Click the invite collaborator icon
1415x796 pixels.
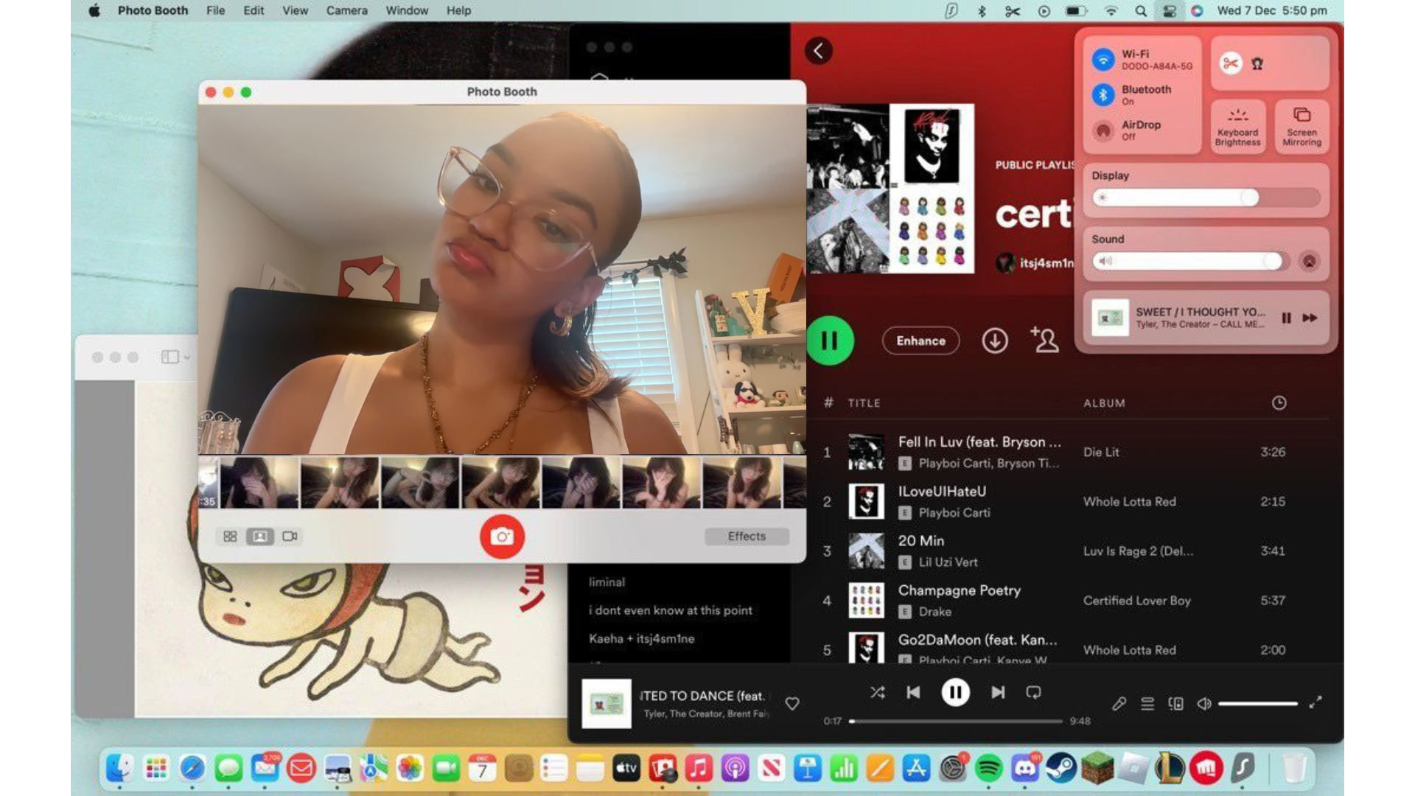click(x=1044, y=341)
